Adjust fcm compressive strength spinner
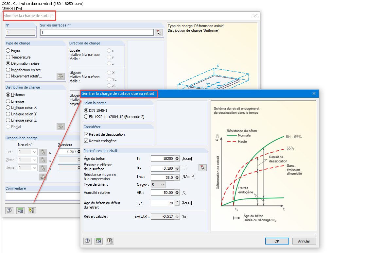 click(x=177, y=177)
